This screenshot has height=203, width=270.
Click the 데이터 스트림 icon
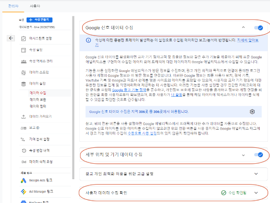(23, 72)
